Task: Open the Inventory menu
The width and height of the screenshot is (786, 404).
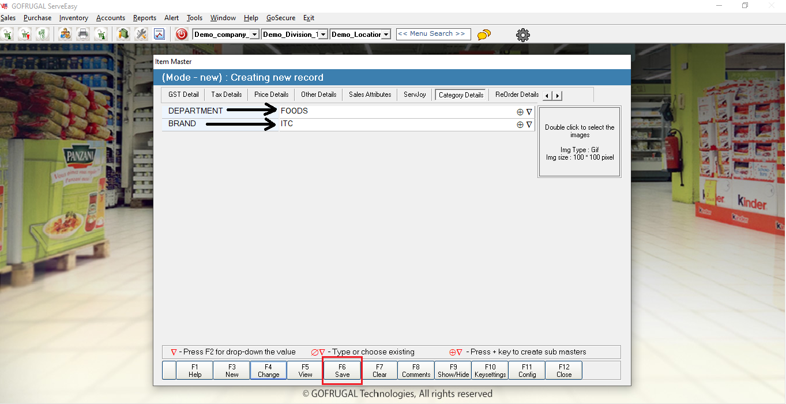Action: pyautogui.click(x=74, y=18)
